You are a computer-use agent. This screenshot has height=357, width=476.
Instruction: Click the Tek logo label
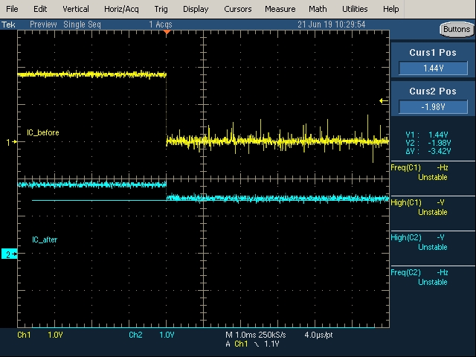[8, 25]
